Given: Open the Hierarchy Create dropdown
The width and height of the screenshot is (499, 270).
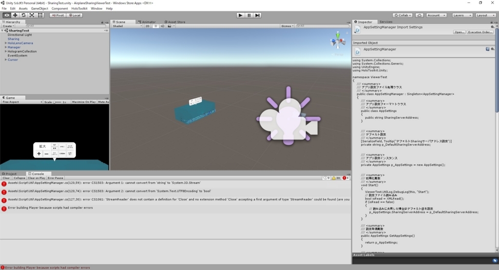Looking at the screenshot, I should pos(8,26).
